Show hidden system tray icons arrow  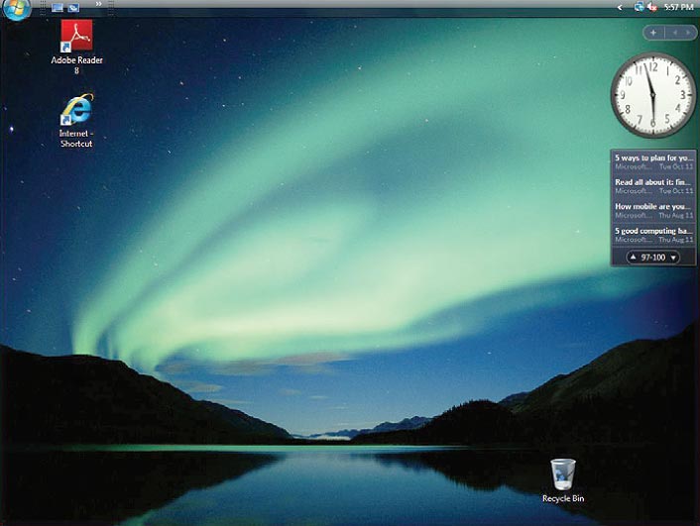pyautogui.click(x=620, y=8)
